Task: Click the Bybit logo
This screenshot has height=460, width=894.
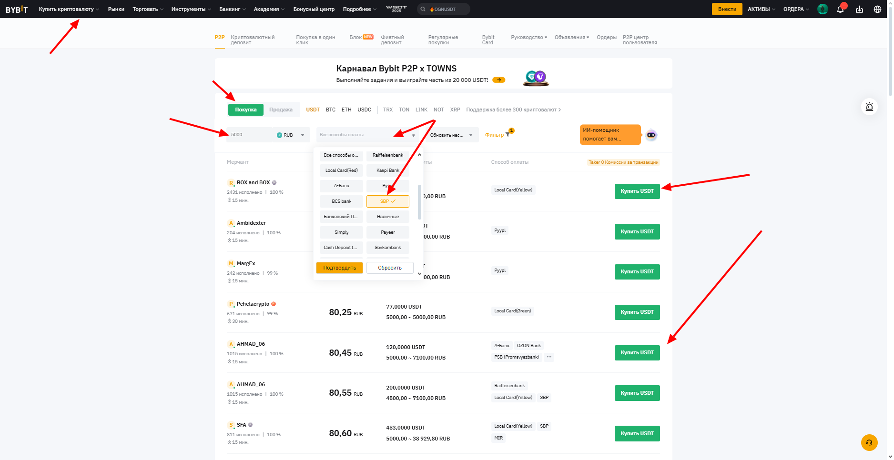Action: 17,9
